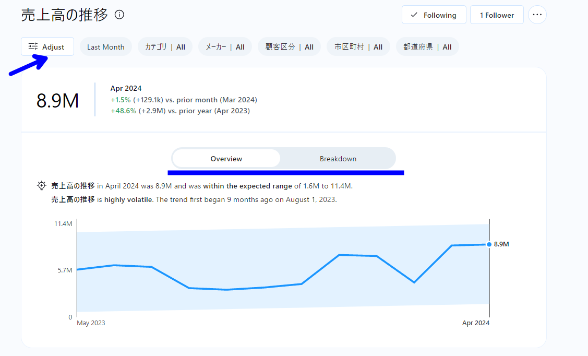Open the 市区町村 filter
The width and height of the screenshot is (588, 356).
tap(358, 47)
